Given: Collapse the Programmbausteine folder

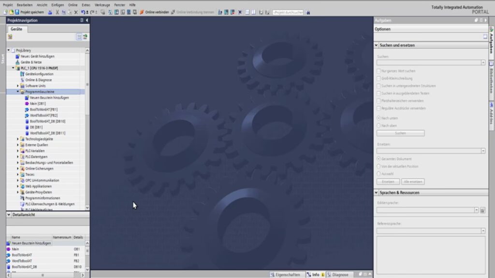Looking at the screenshot, I should click(18, 92).
